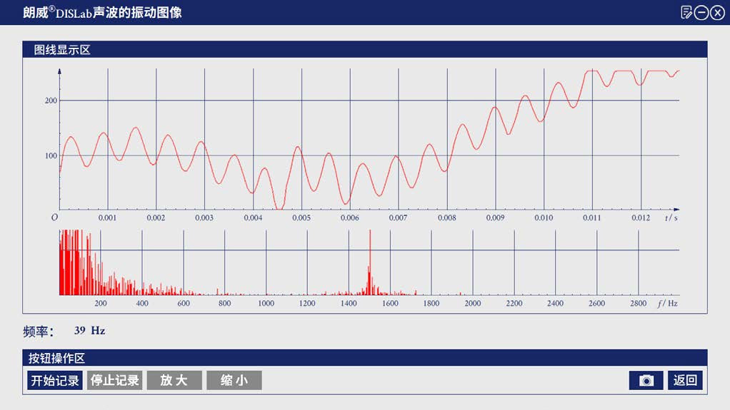The height and width of the screenshot is (410, 730).
Task: Click the f/Hz frequency axis label
Action: pos(667,304)
